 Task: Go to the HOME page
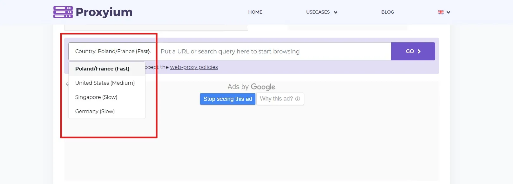coord(255,12)
